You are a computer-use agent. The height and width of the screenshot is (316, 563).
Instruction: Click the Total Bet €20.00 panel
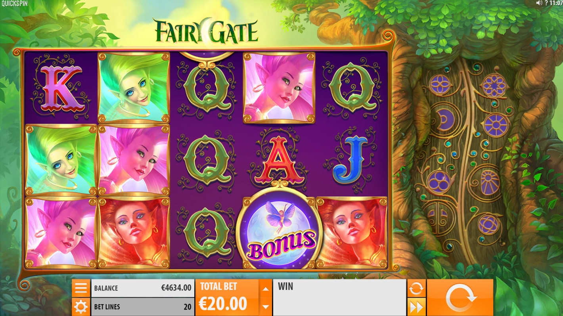[227, 297]
